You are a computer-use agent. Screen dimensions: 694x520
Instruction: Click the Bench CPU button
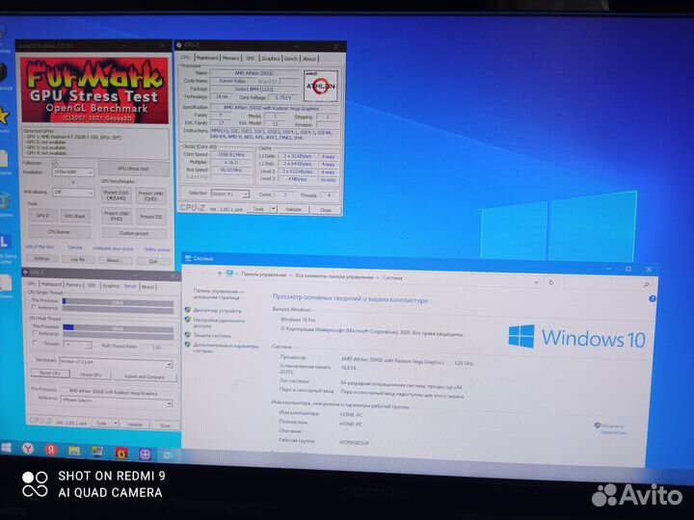[x=50, y=374]
